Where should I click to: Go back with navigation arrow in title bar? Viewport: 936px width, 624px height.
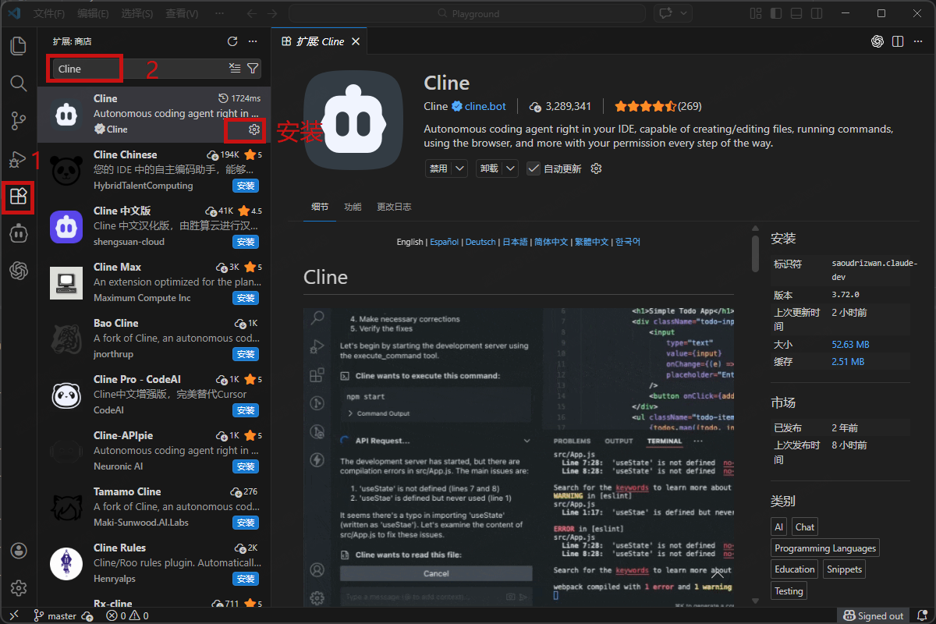(251, 13)
